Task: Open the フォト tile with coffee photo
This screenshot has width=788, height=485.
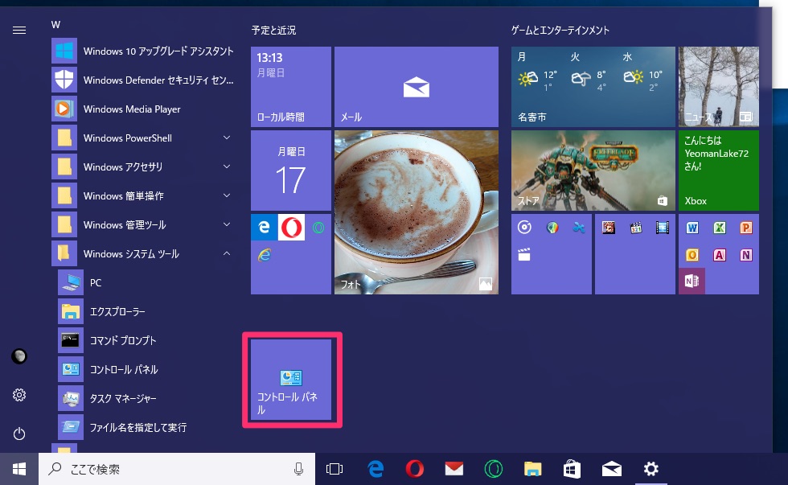Action: (x=417, y=212)
